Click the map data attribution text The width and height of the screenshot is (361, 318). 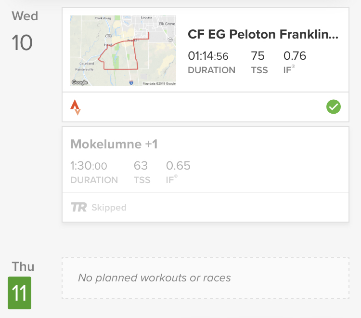click(x=159, y=83)
